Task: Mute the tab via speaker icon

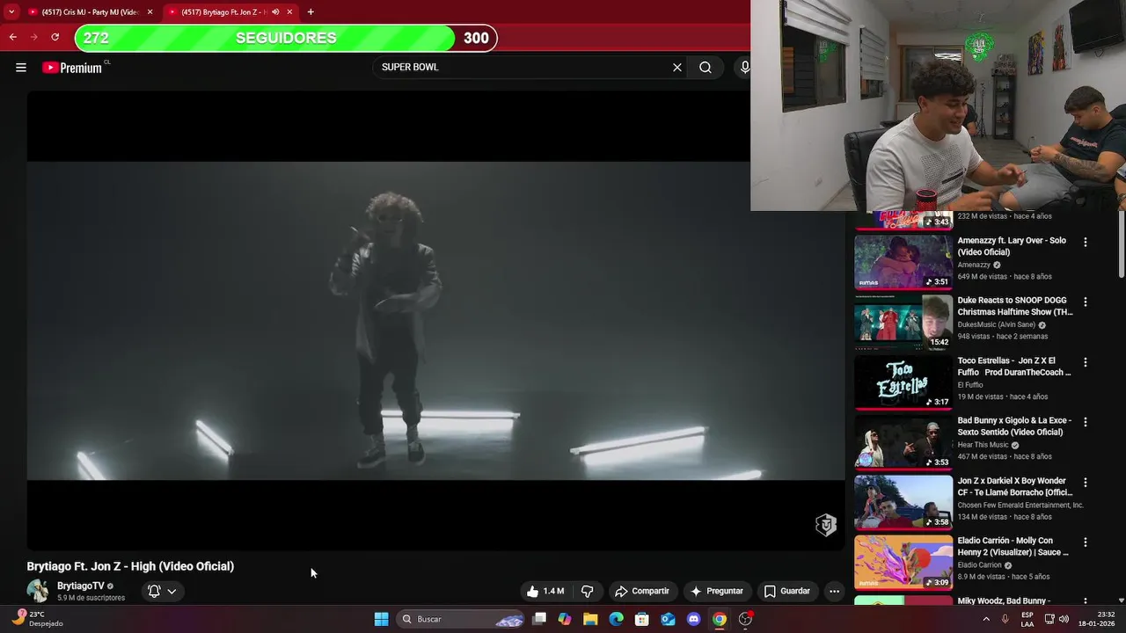Action: click(275, 12)
